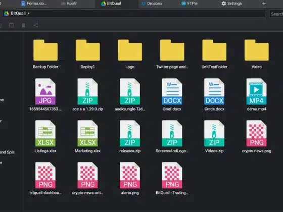
Task: Click the demo.mp4 file name
Action: [257, 109]
